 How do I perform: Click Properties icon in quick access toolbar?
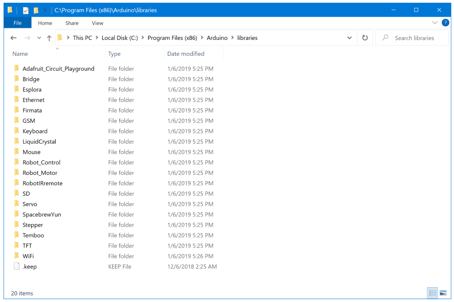click(x=26, y=11)
